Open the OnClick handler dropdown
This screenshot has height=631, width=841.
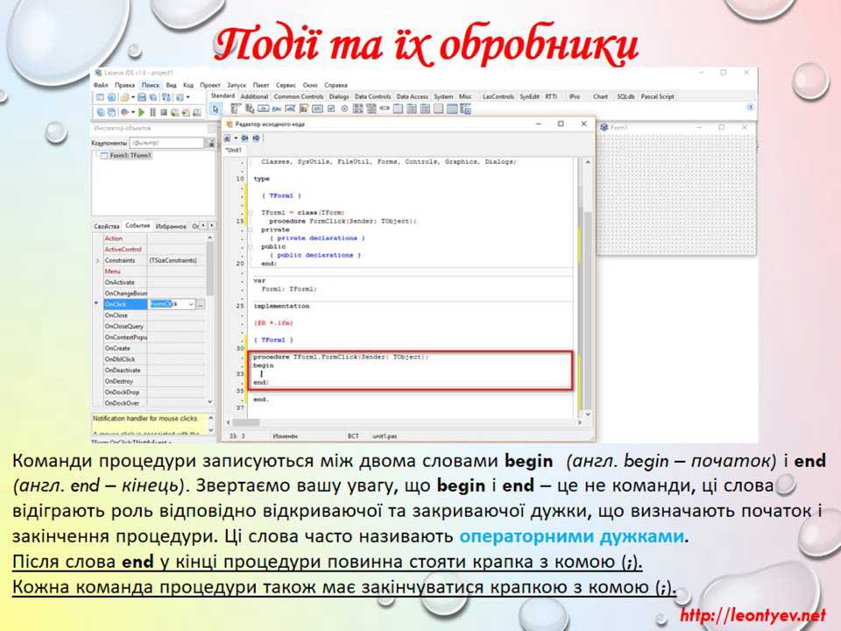pyautogui.click(x=190, y=304)
